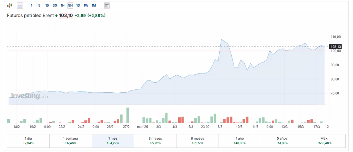Click the mar '26 date label

coord(142,126)
